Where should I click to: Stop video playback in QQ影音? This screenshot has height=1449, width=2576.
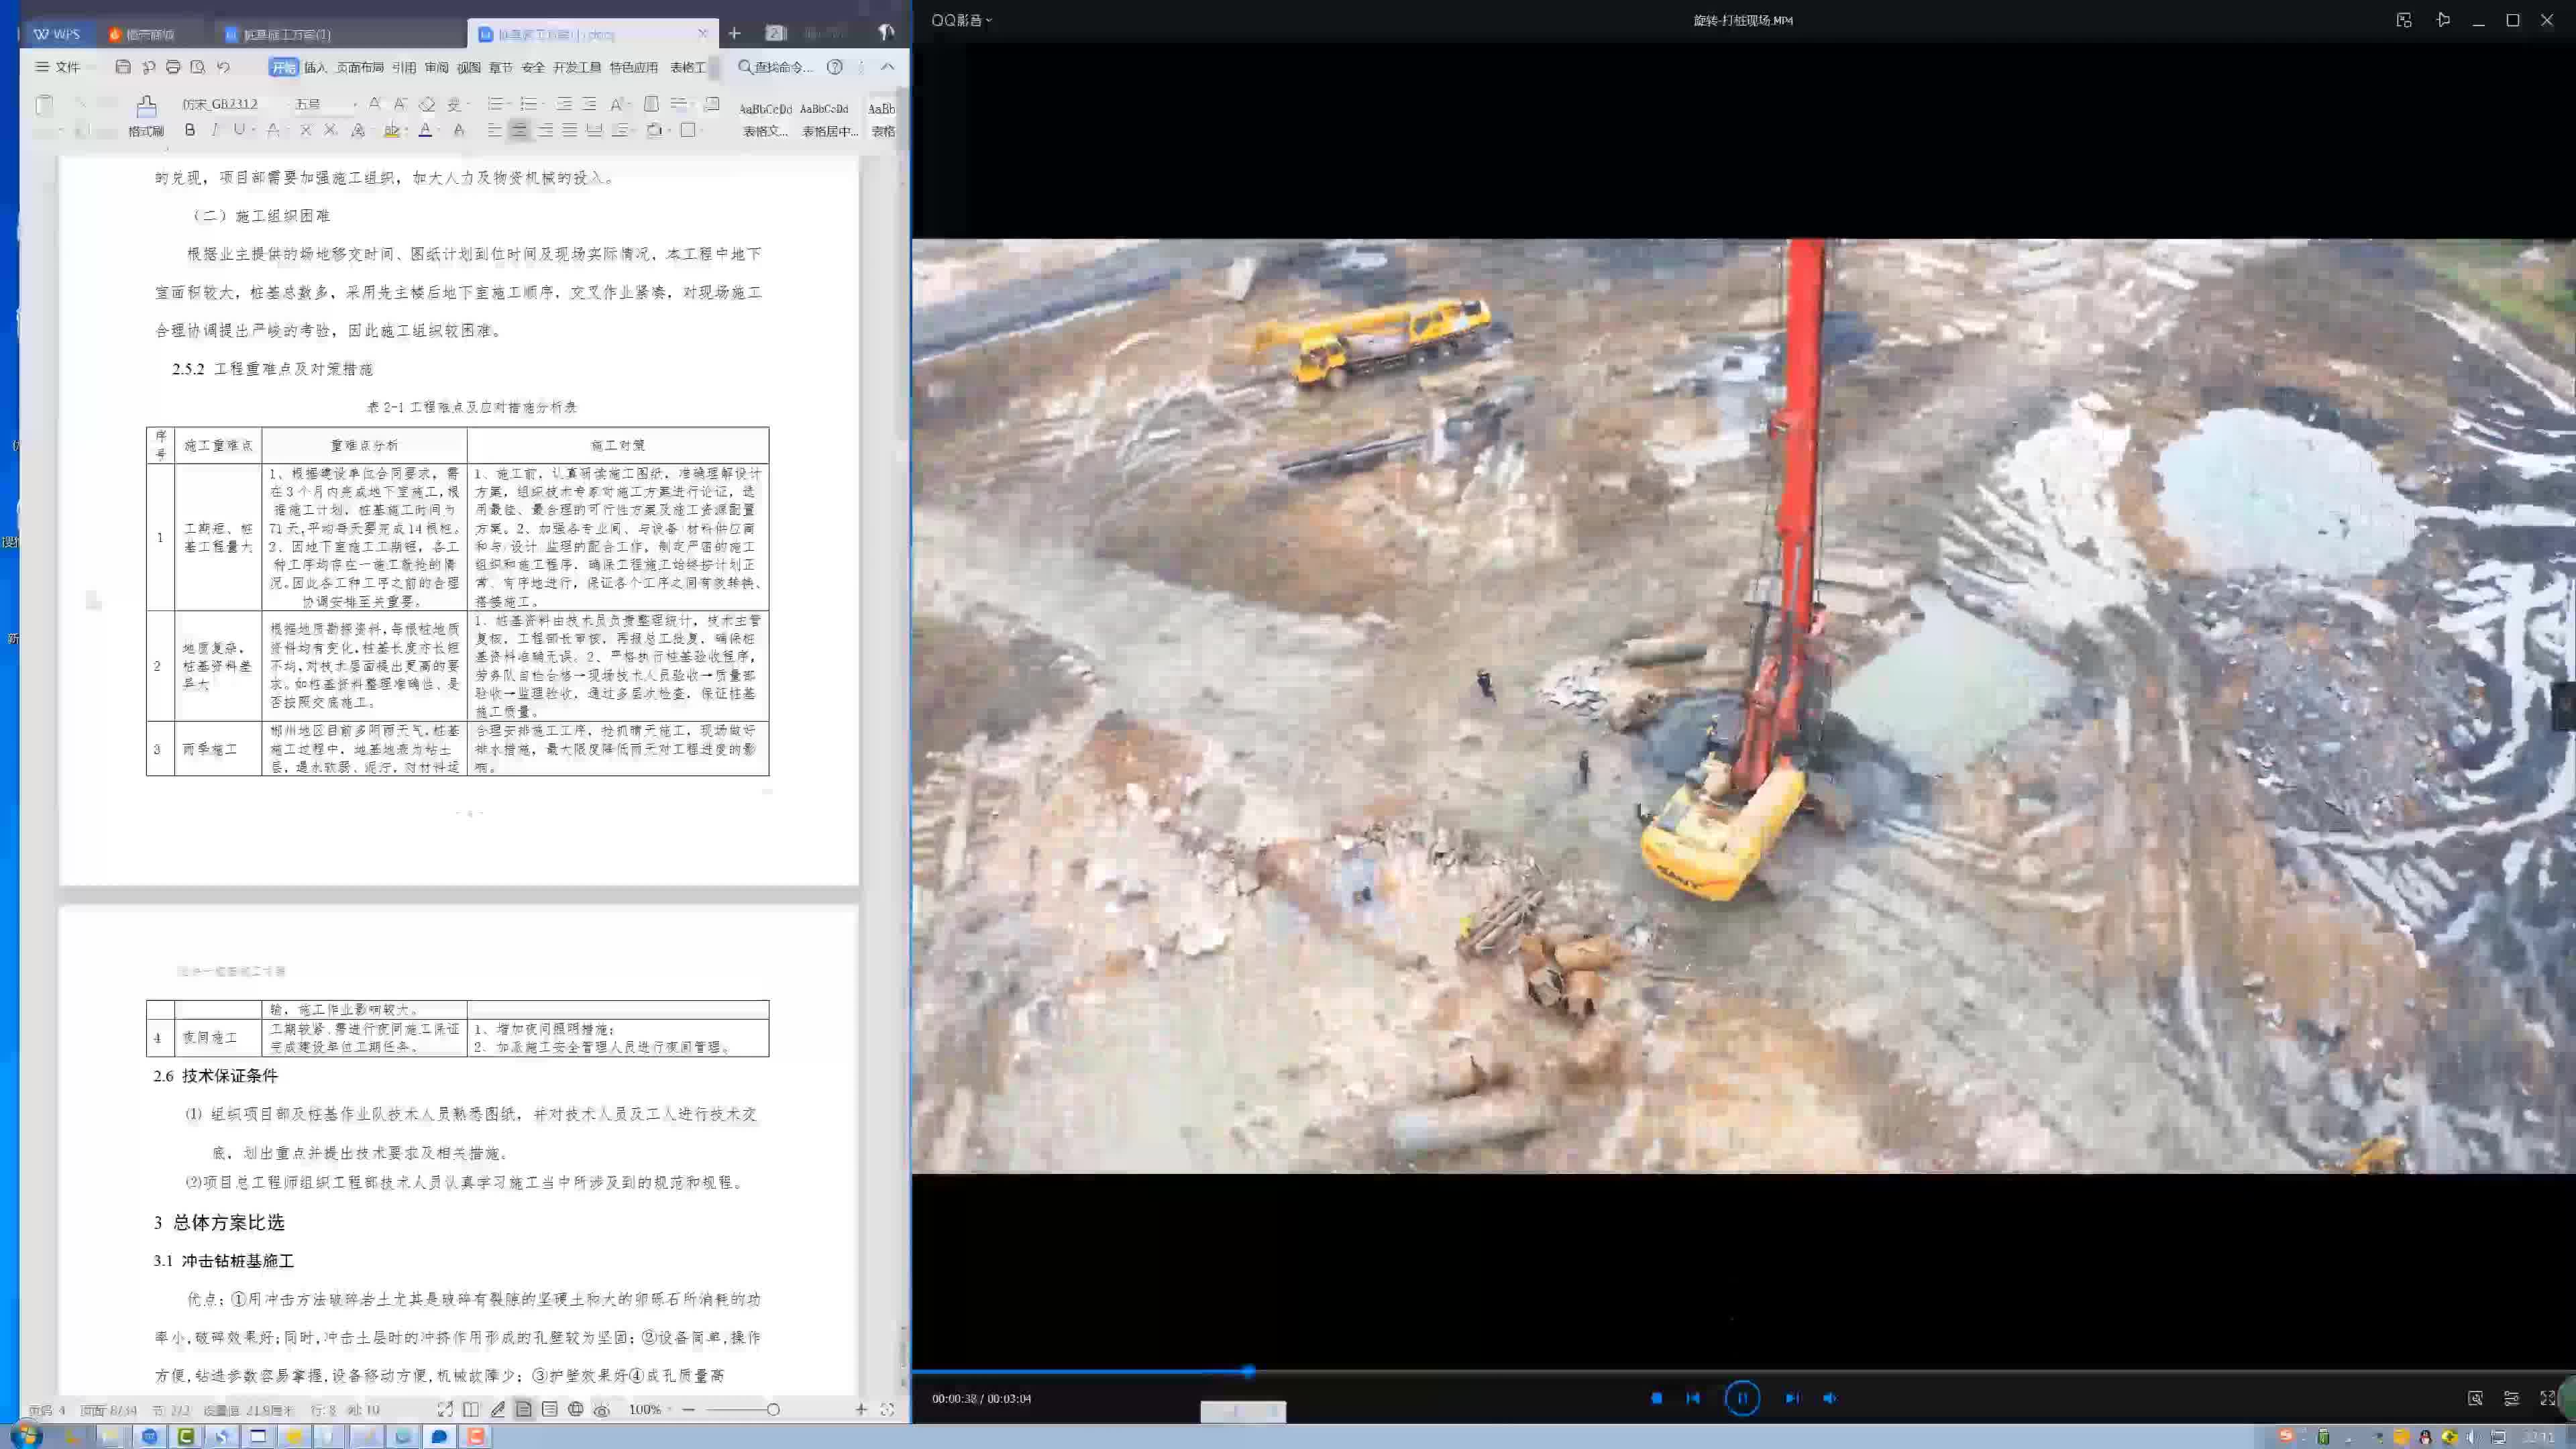(x=1657, y=1398)
